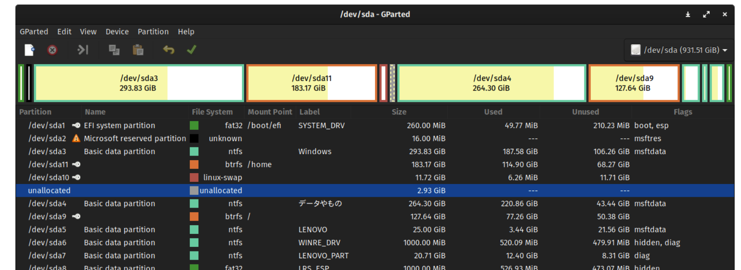
Task: Click the key icon beside /dev/sda11
Action: 76,164
